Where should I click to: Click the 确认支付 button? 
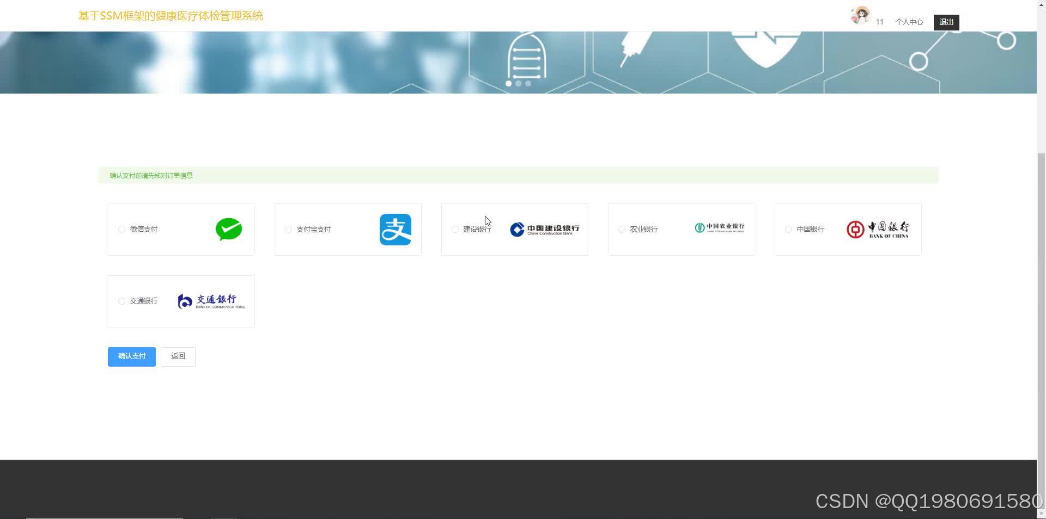(x=132, y=356)
